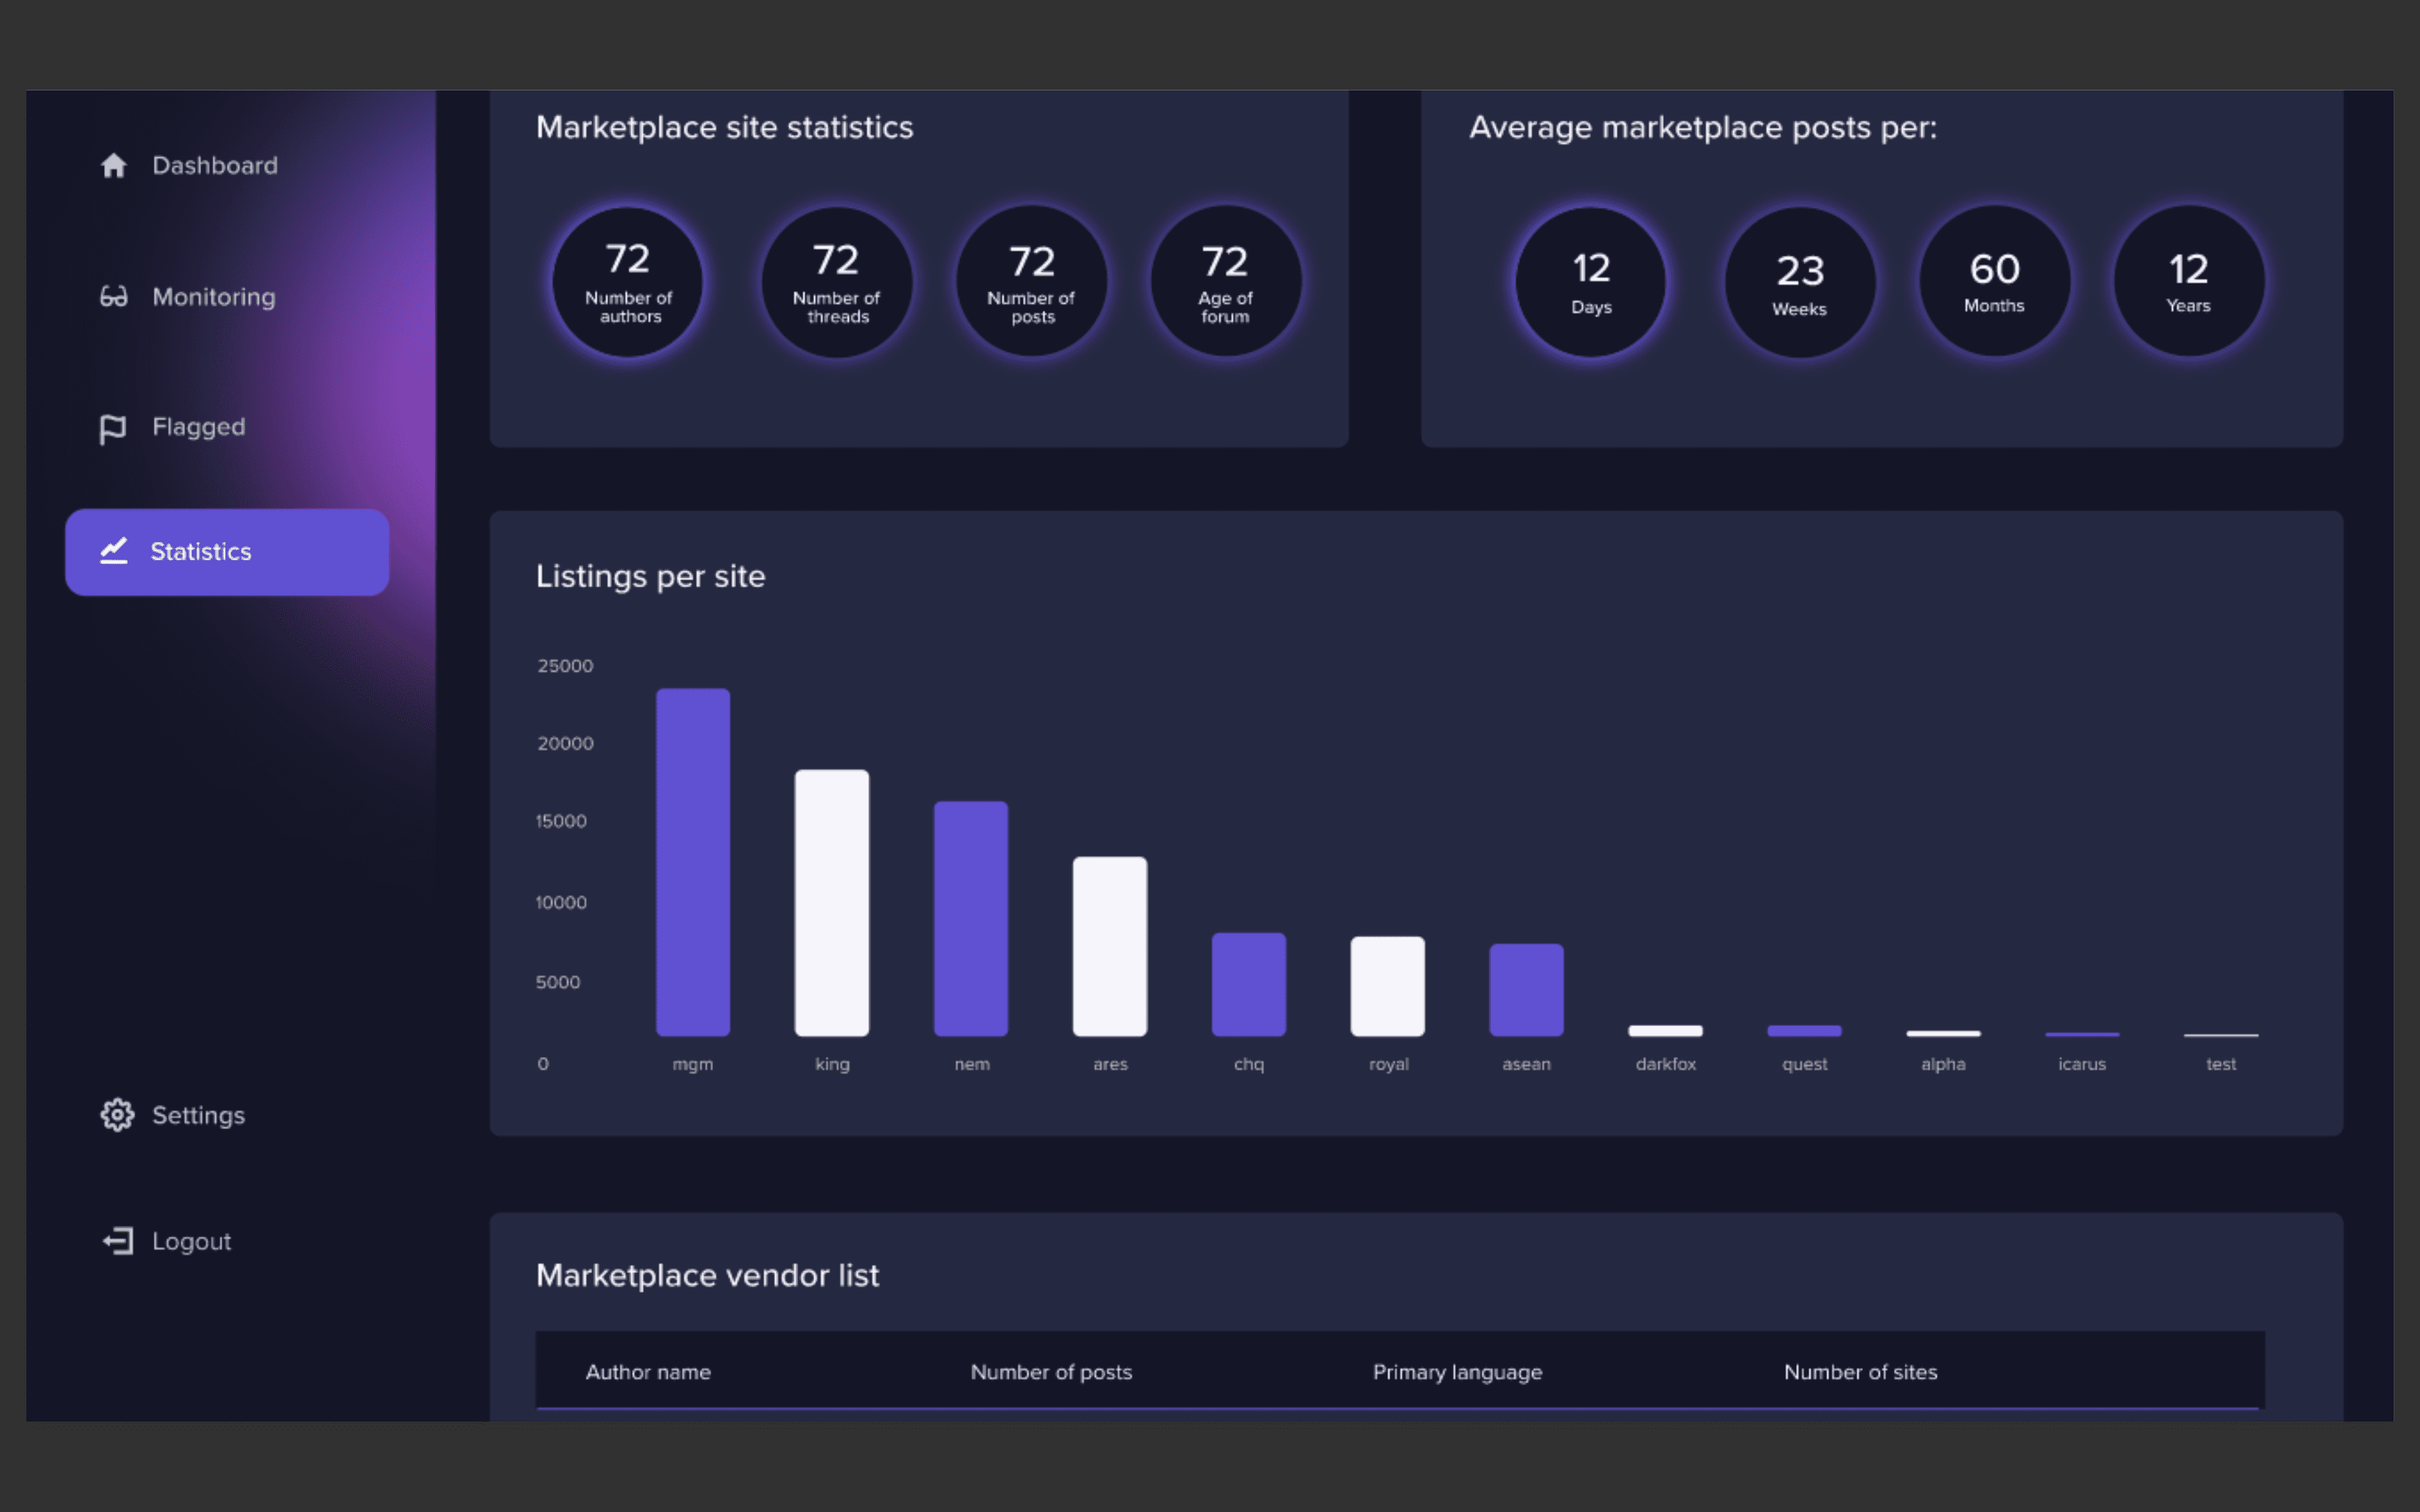This screenshot has width=2420, height=1512.
Task: Click the 5000 y-axis value
Action: point(558,982)
